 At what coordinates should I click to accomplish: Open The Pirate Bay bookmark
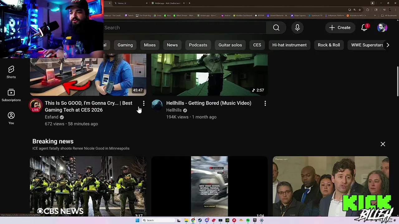tap(144, 16)
